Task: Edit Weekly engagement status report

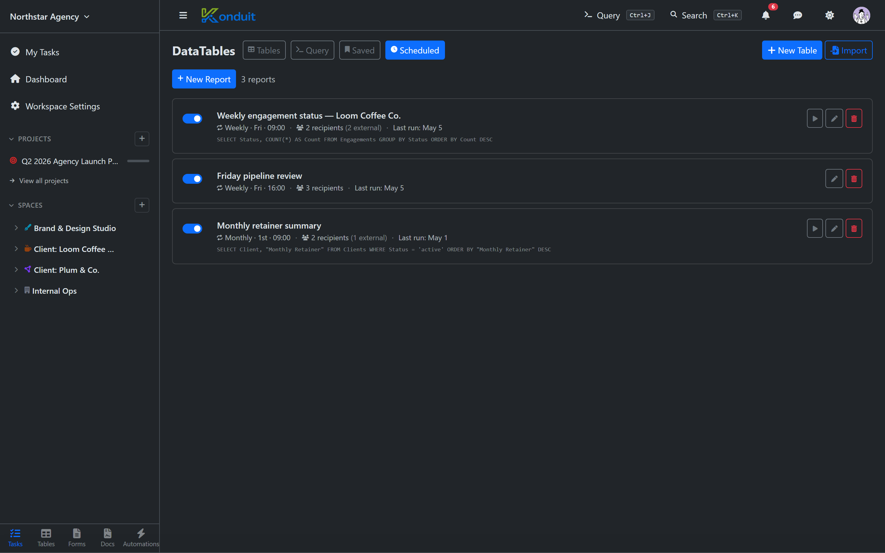Action: click(x=834, y=118)
